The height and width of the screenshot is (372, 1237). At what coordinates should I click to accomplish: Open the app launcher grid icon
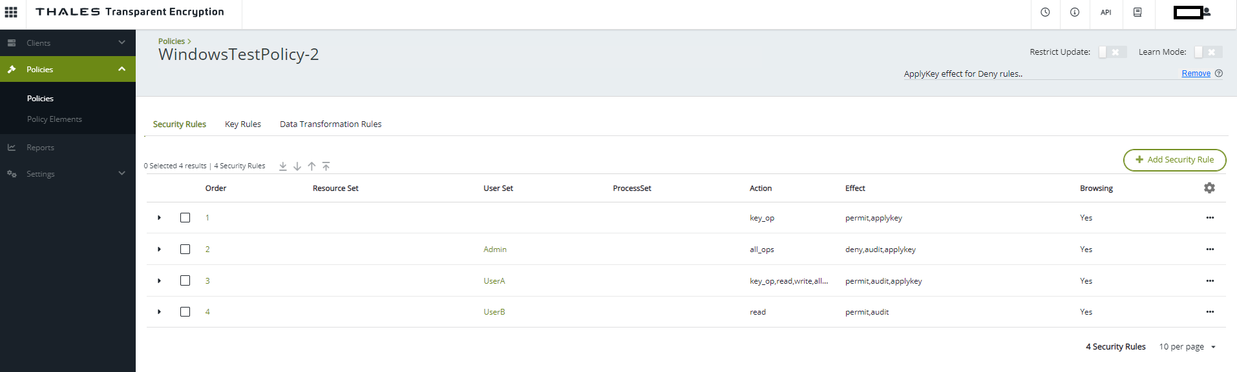(x=11, y=12)
